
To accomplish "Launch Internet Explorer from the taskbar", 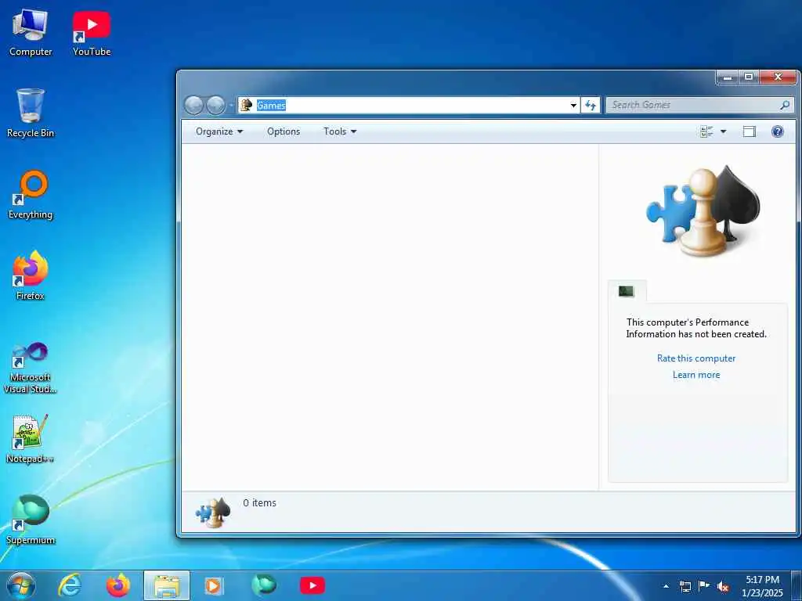I will point(70,585).
